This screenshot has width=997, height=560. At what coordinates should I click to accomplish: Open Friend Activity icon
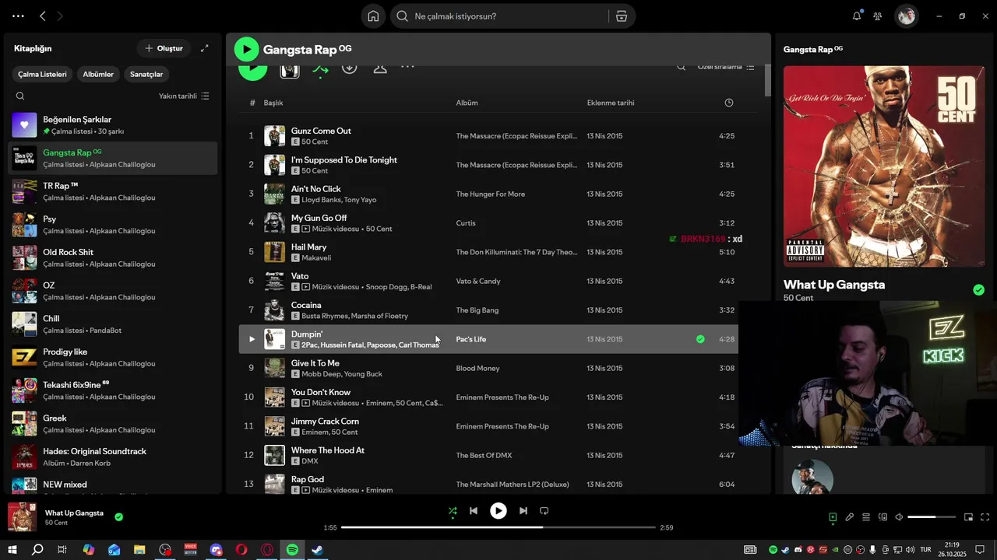point(878,16)
